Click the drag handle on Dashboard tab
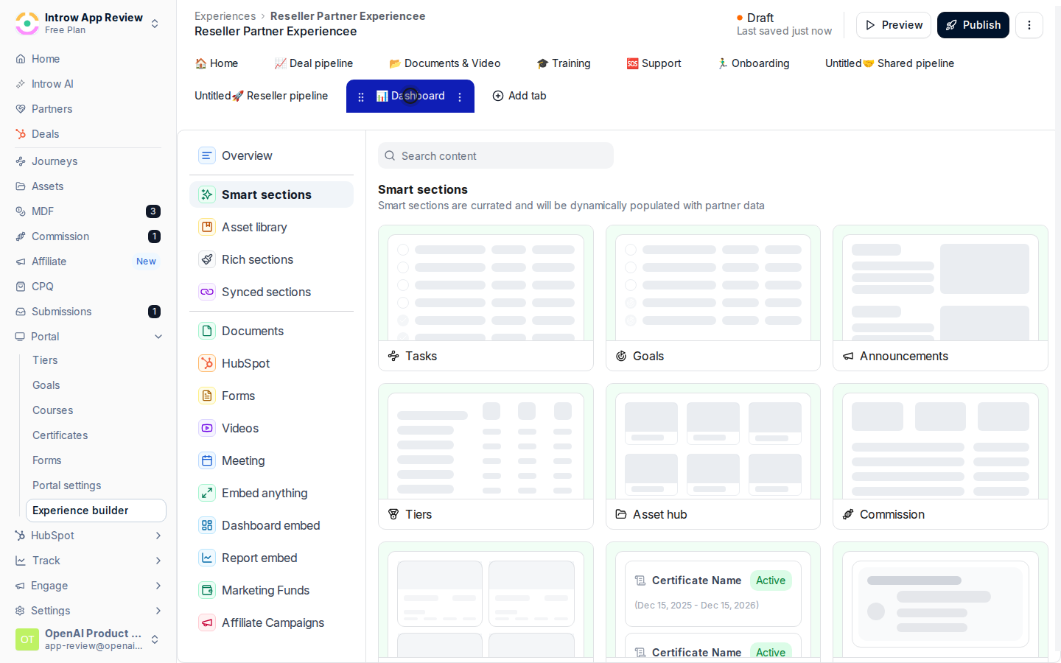 click(361, 97)
